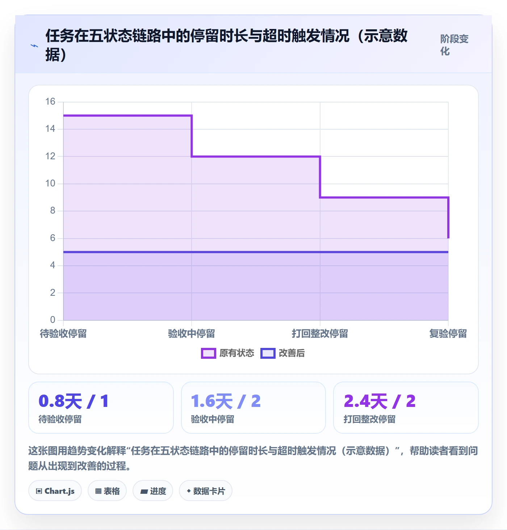The image size is (507, 530).
Task: Select the 数据卡片 tag chip
Action: click(x=206, y=491)
